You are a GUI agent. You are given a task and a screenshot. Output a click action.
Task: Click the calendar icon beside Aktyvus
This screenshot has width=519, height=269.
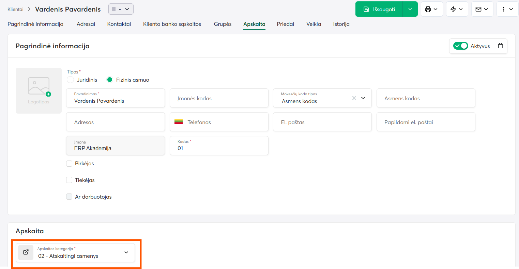(500, 46)
